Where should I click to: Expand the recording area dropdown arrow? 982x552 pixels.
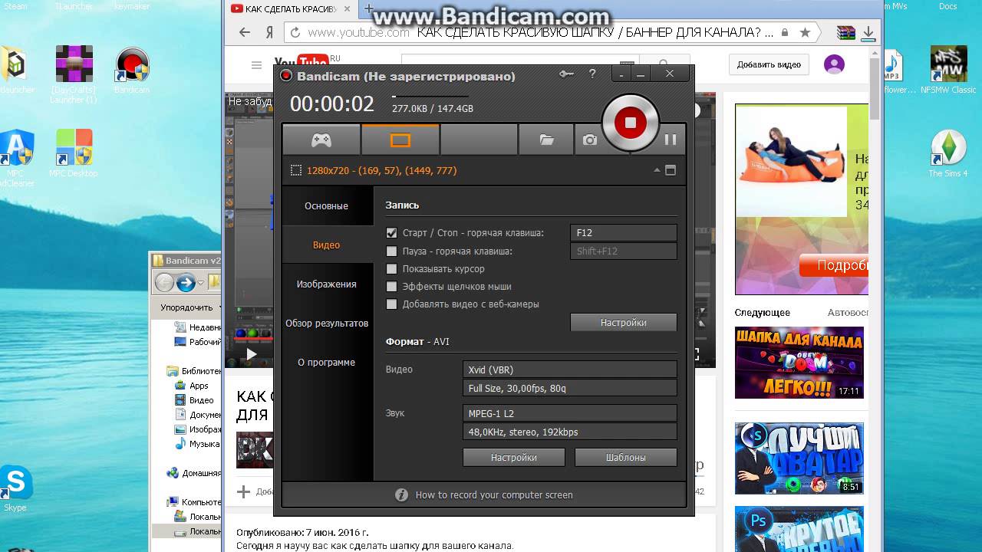coord(657,170)
